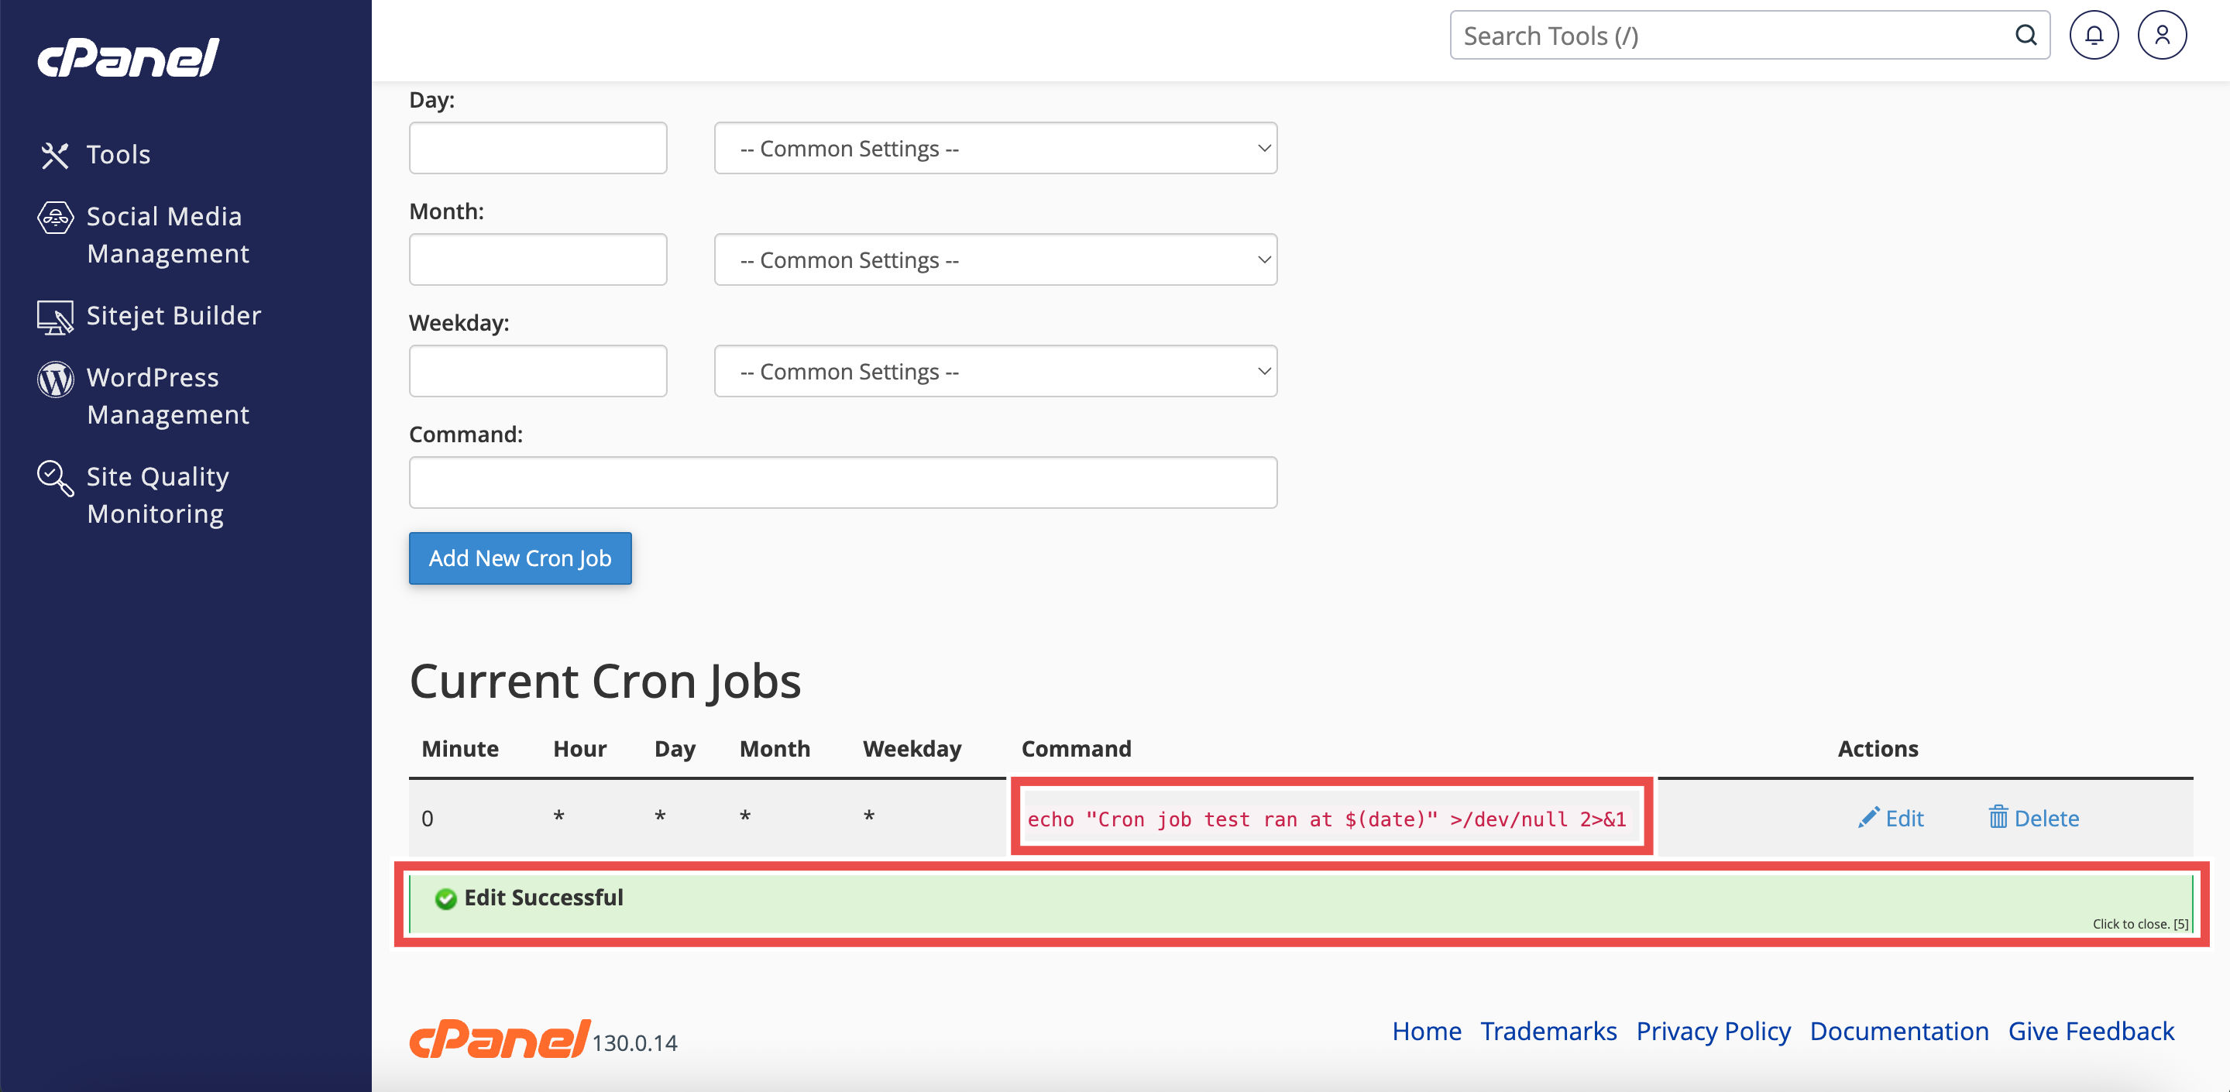Expand the Day Common Settings dropdown
Viewport: 2230px width, 1092px height.
pyautogui.click(x=995, y=149)
